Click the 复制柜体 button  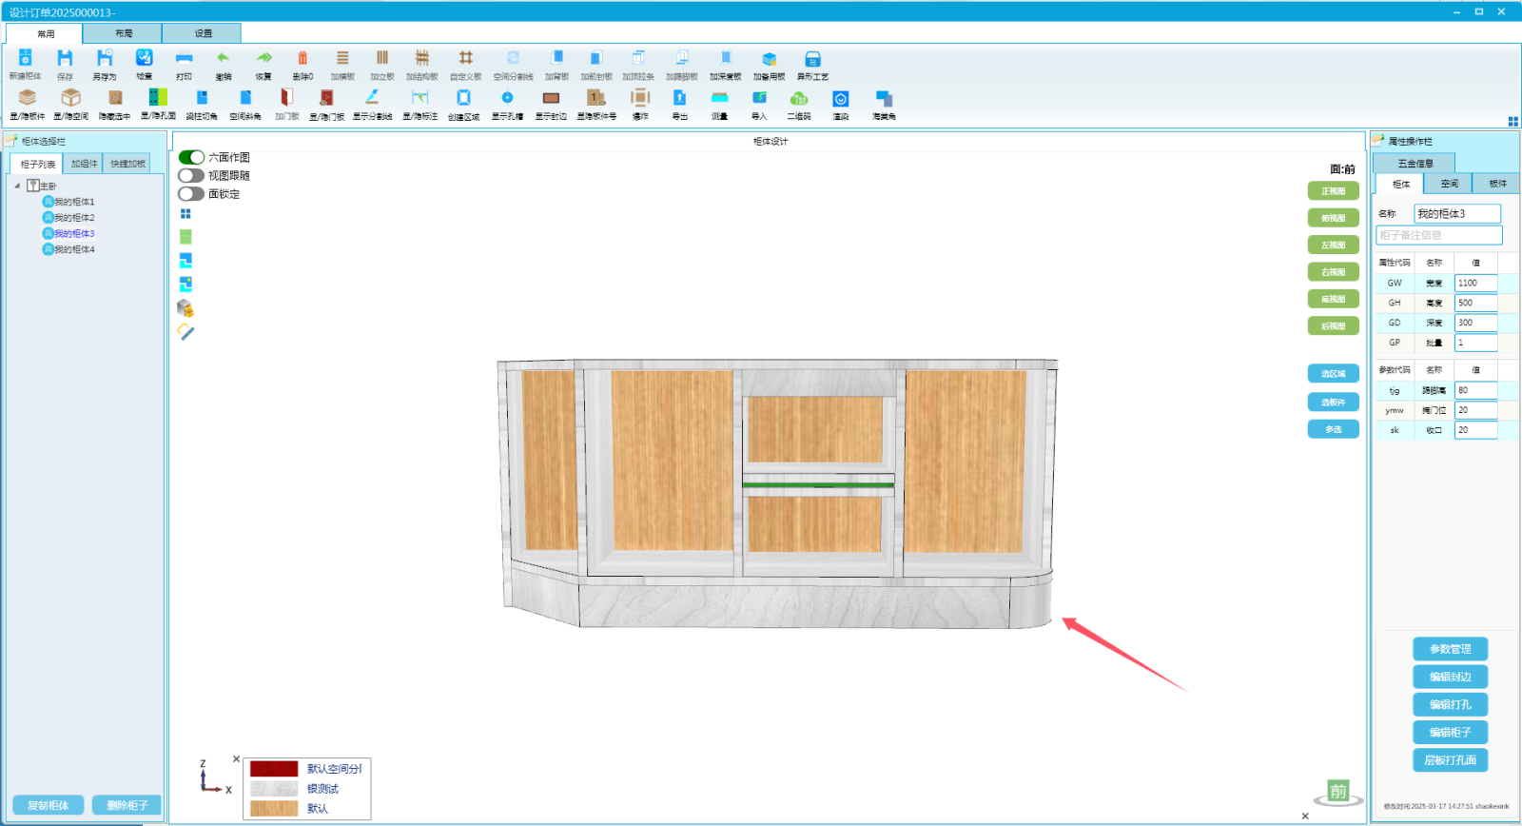coord(48,805)
